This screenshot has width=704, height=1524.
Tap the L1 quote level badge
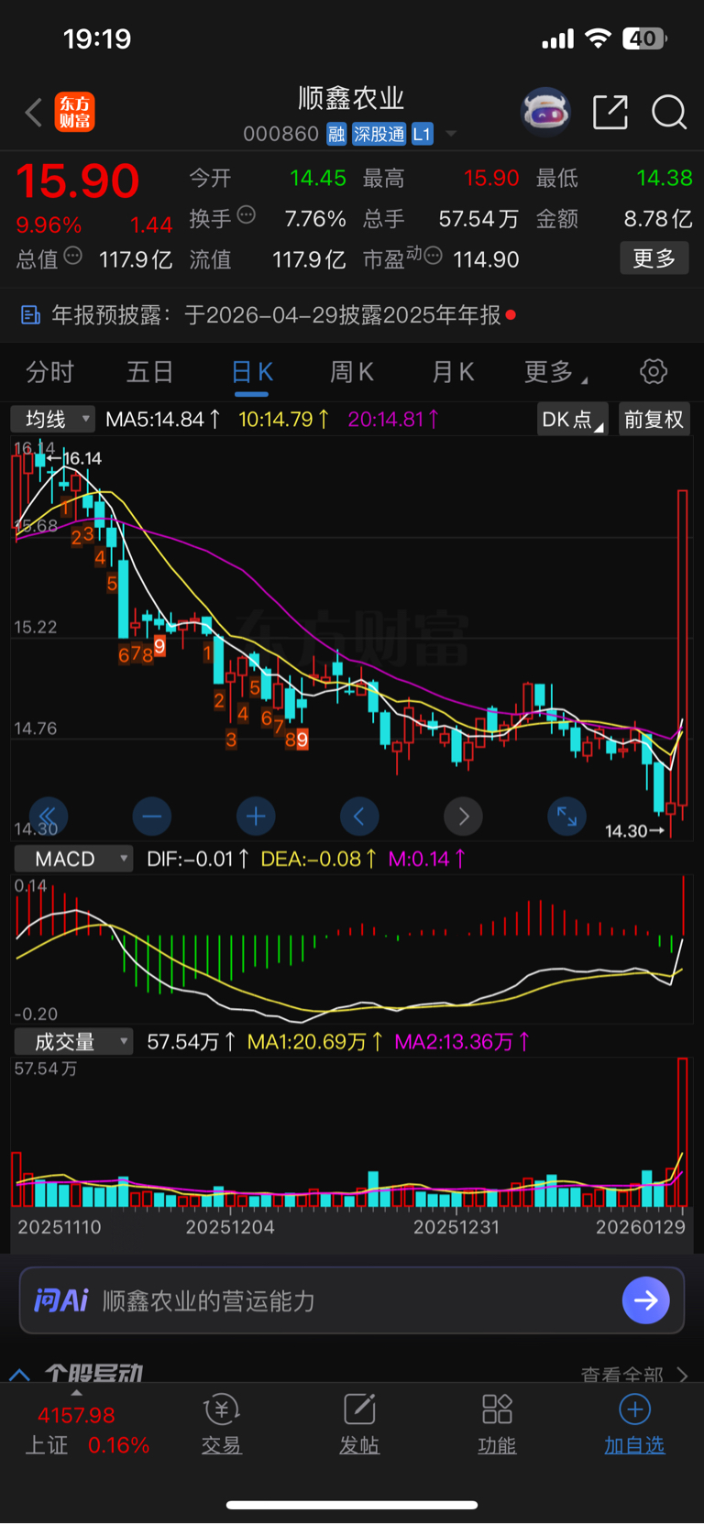(422, 134)
